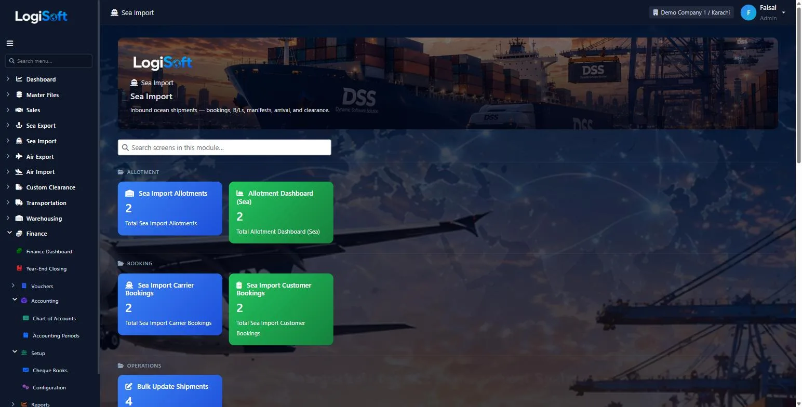Open the Faisal user dropdown arrow
802x407 pixels.
coord(783,12)
